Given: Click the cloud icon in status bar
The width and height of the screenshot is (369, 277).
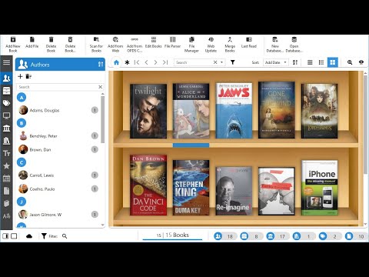Looking at the screenshot, I should click(x=29, y=236).
